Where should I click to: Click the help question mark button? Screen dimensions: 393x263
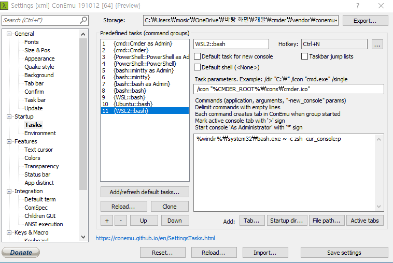[x=358, y=6]
